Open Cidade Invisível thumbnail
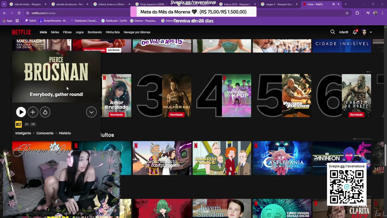Screen dimensions: 387x218 point(342,46)
